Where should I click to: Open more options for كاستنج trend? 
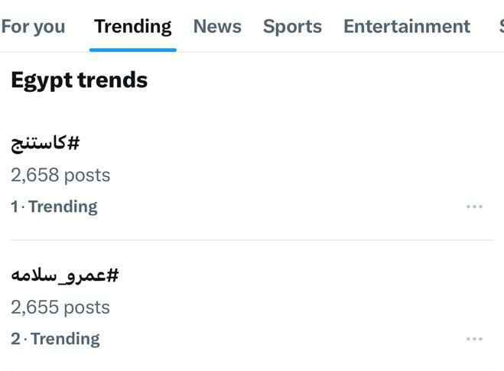pos(474,207)
